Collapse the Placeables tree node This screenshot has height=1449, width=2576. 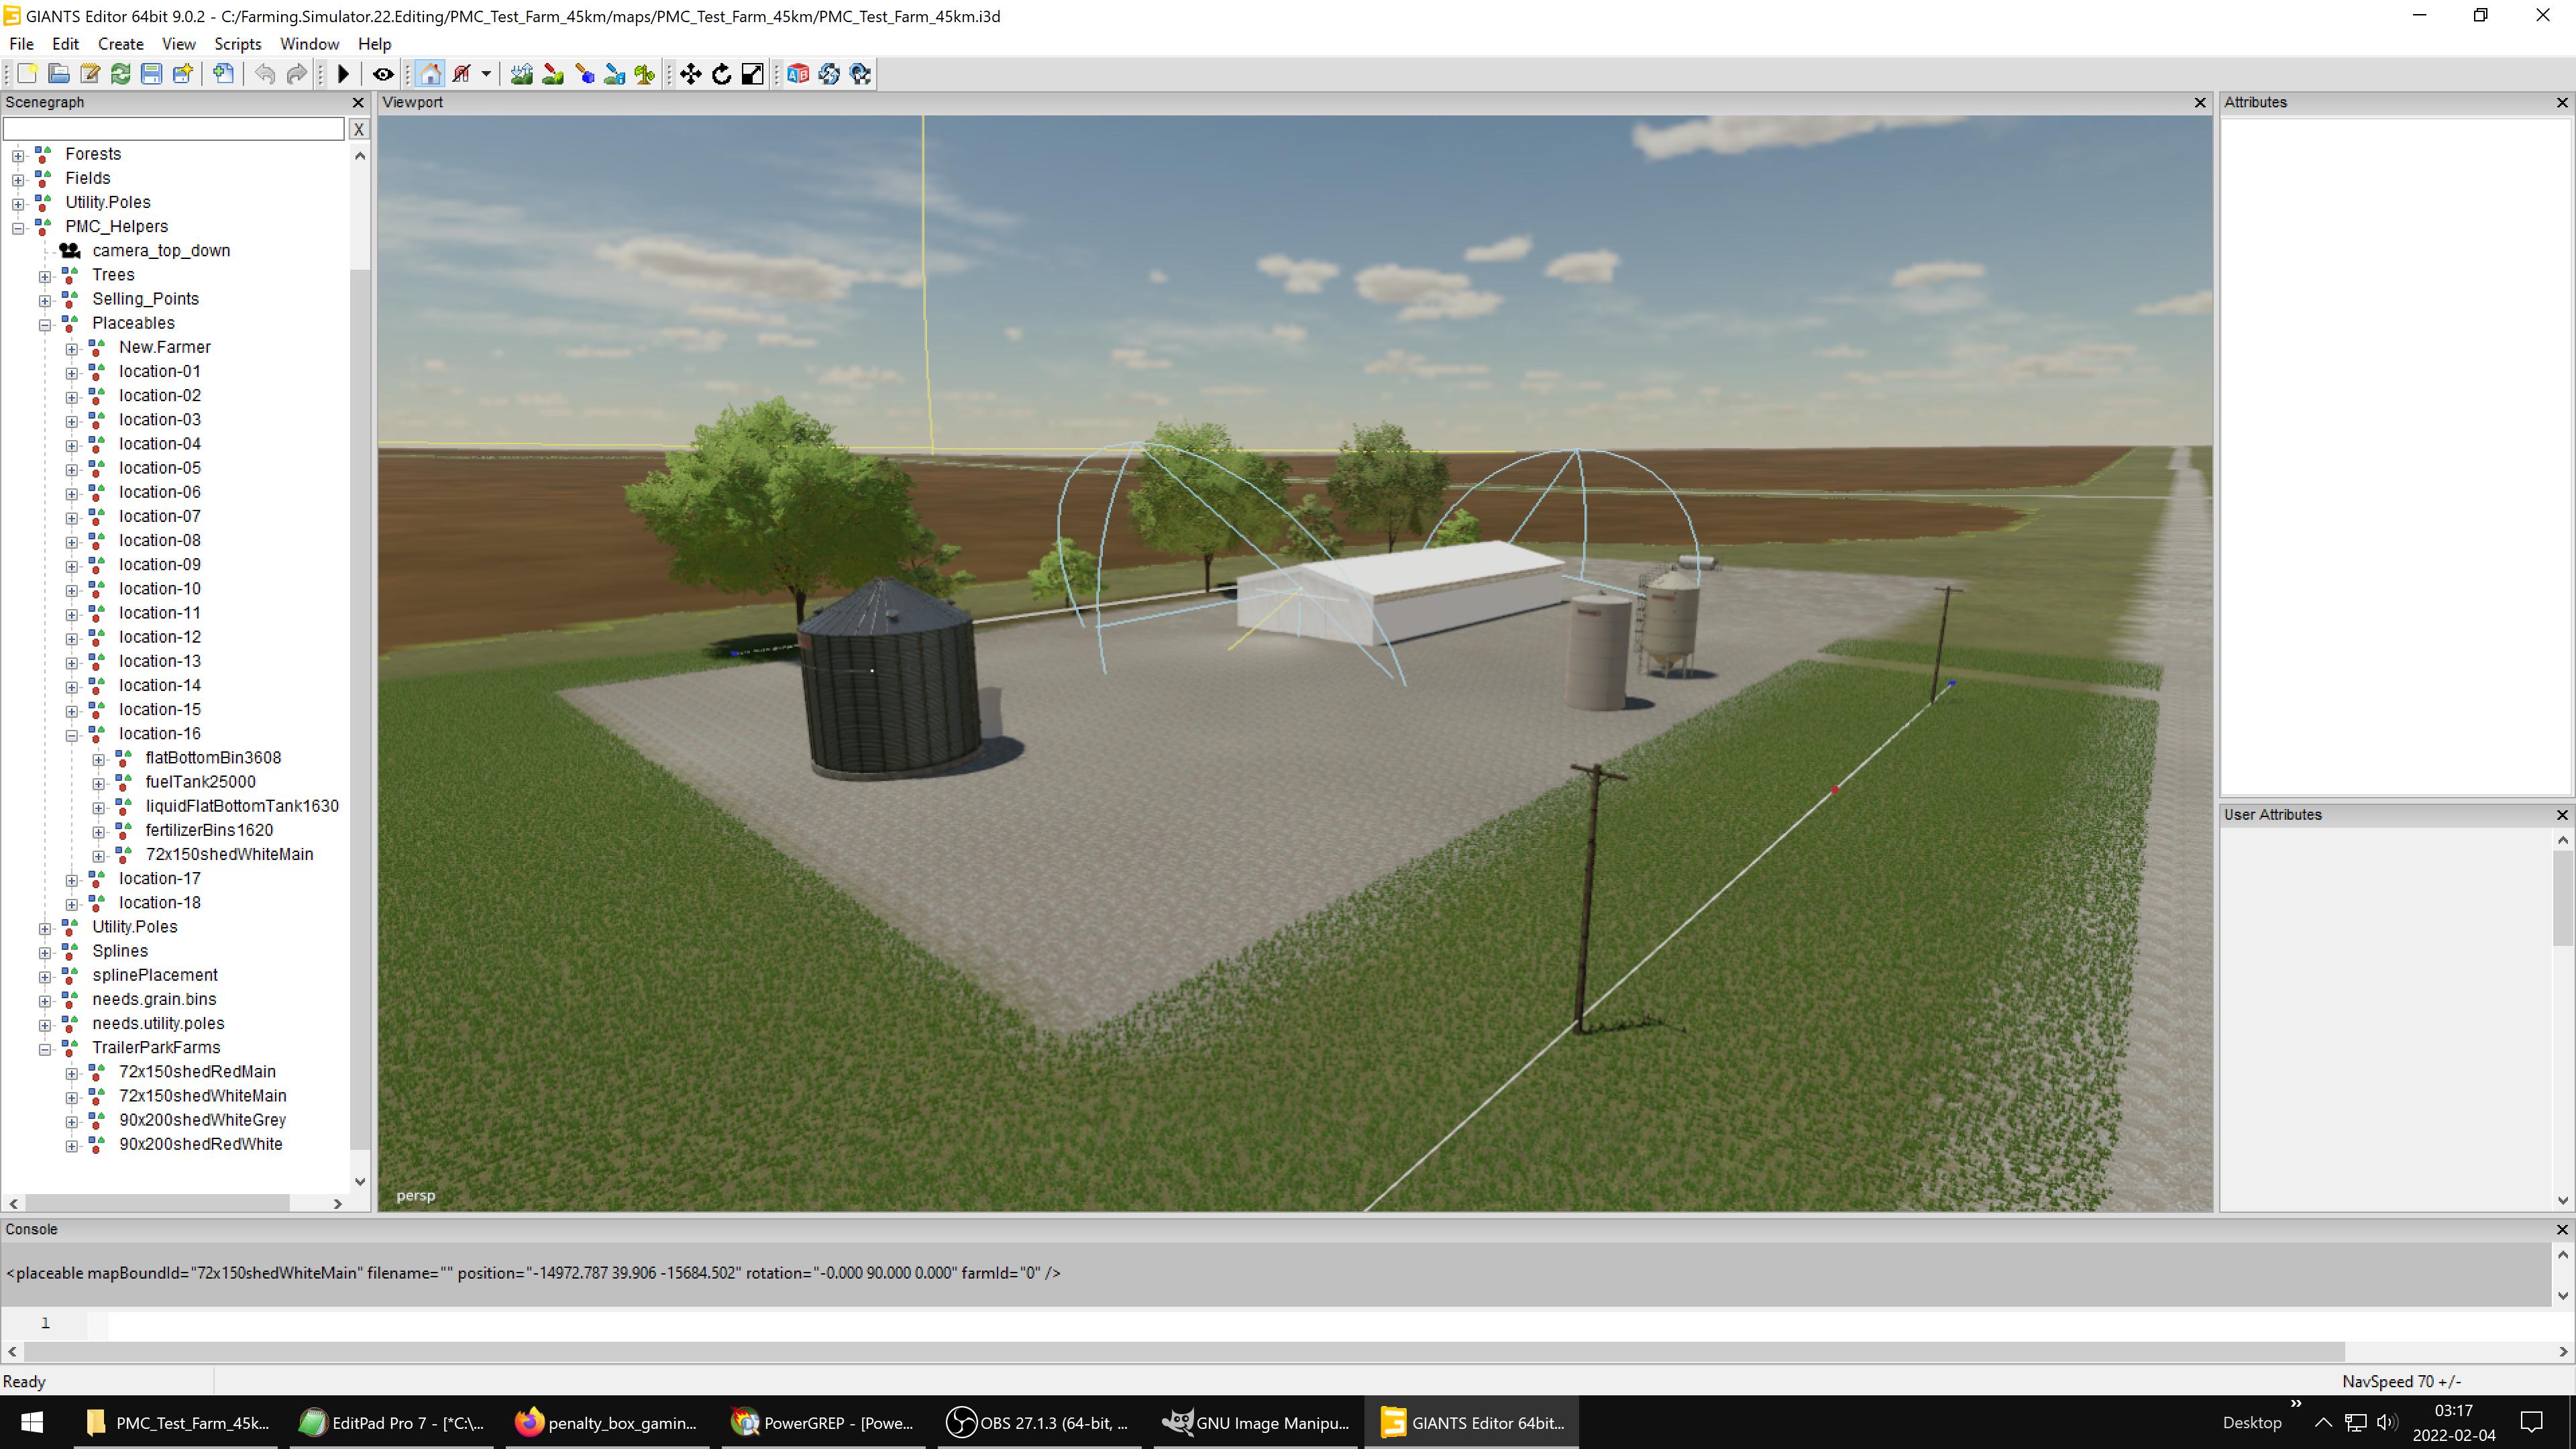(x=45, y=325)
